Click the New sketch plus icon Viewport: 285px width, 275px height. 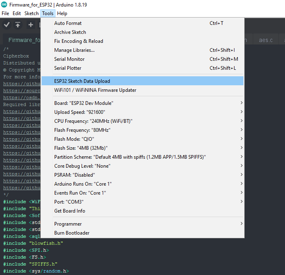coord(31,25)
